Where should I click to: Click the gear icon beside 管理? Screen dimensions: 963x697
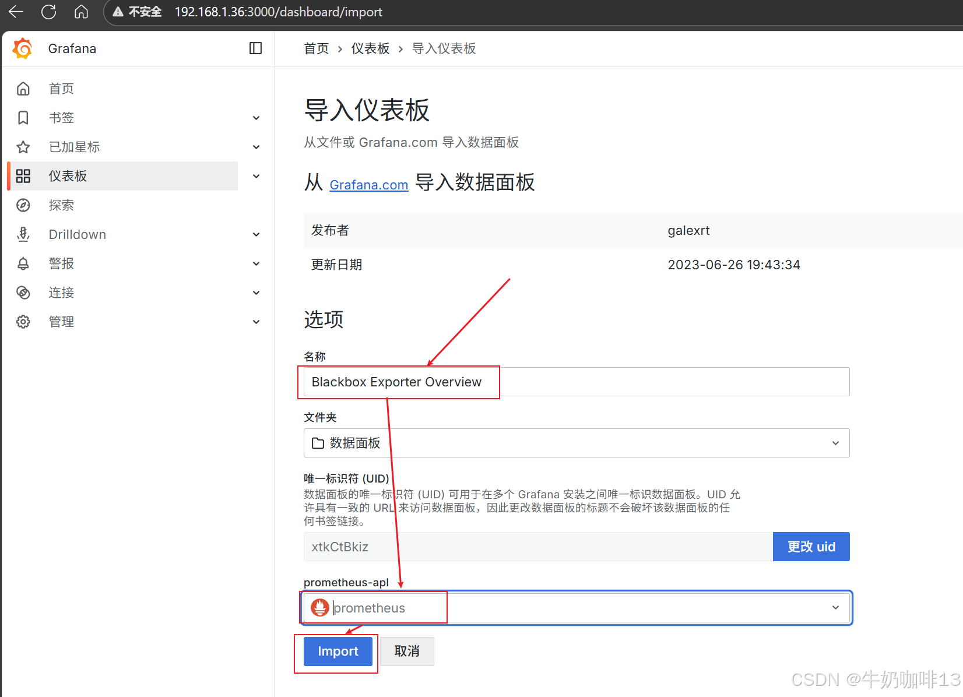coord(23,322)
